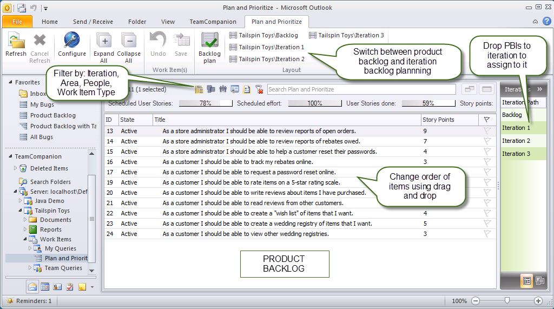The image size is (554, 309).
Task: Switch Iterations pane to stacked view
Action: point(540,281)
